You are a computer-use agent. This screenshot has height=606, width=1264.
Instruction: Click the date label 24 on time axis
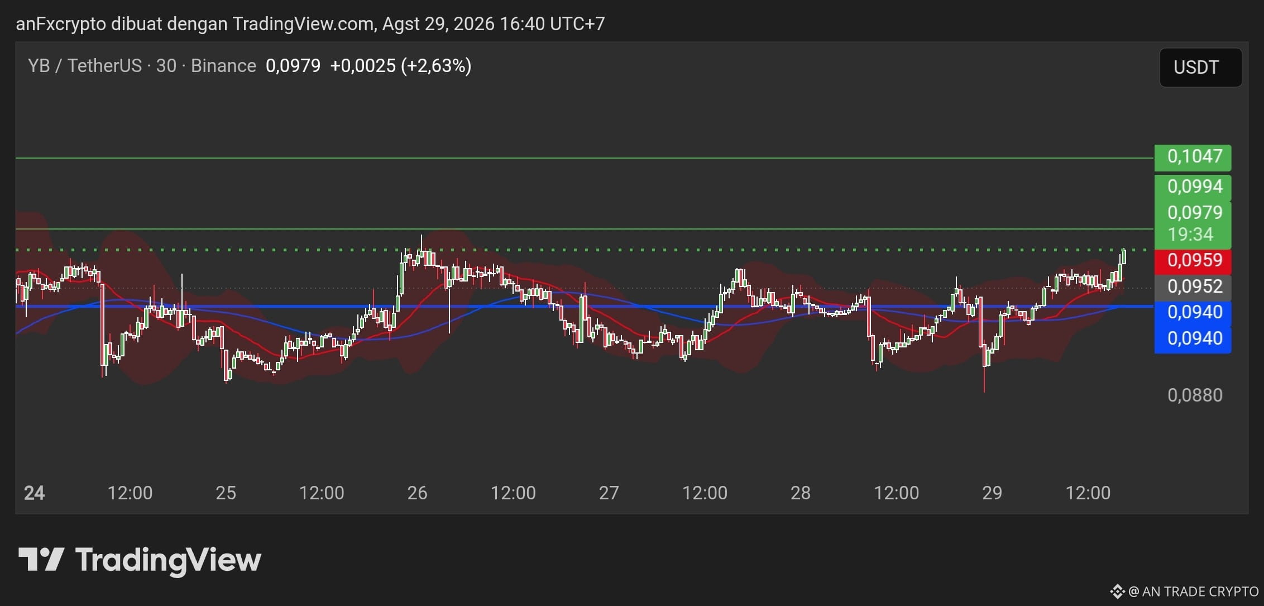(x=35, y=493)
